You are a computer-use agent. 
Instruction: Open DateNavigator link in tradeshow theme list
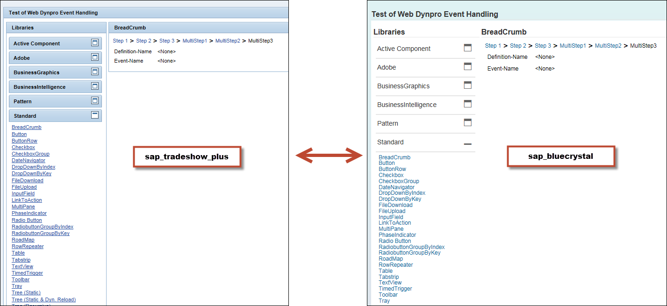click(29, 160)
